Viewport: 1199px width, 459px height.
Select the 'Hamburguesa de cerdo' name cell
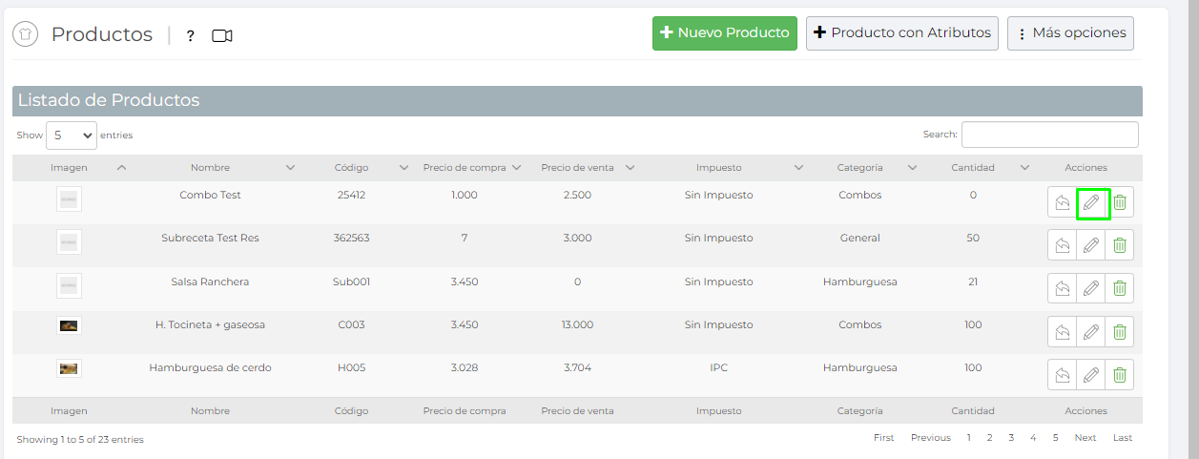coord(210,367)
